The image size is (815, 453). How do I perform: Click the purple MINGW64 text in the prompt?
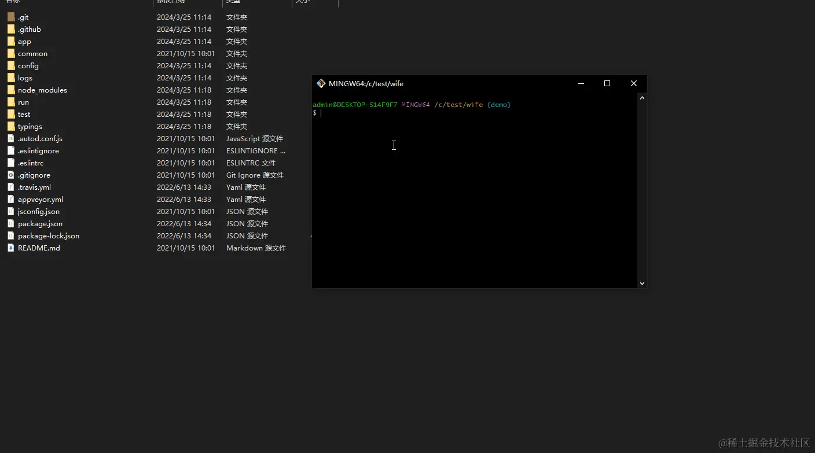coord(416,105)
